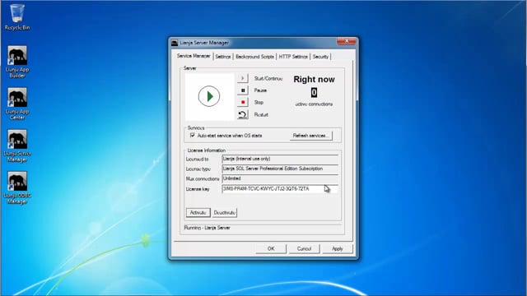The image size is (527, 296).
Task: Select the Lianja App Builder desktop shortcut
Action: pyautogui.click(x=17, y=62)
